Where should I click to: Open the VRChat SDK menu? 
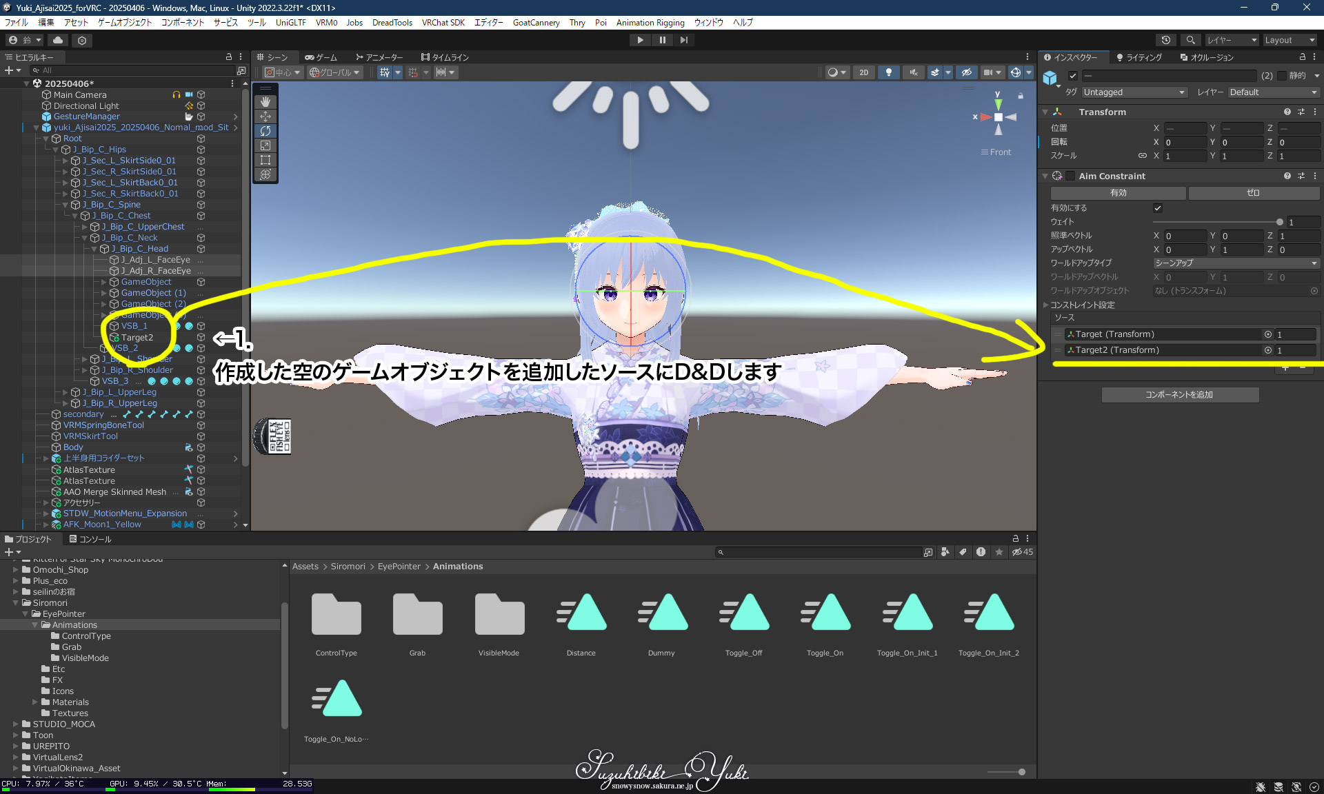point(443,23)
